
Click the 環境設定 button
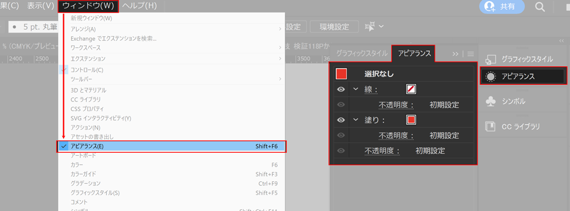[x=334, y=27]
